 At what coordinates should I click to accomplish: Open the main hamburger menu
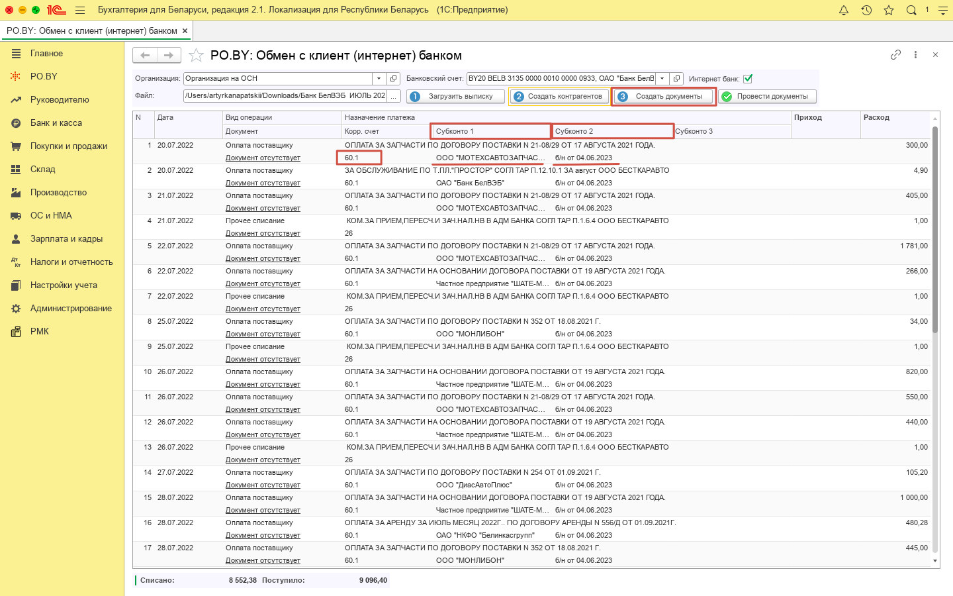pos(80,10)
